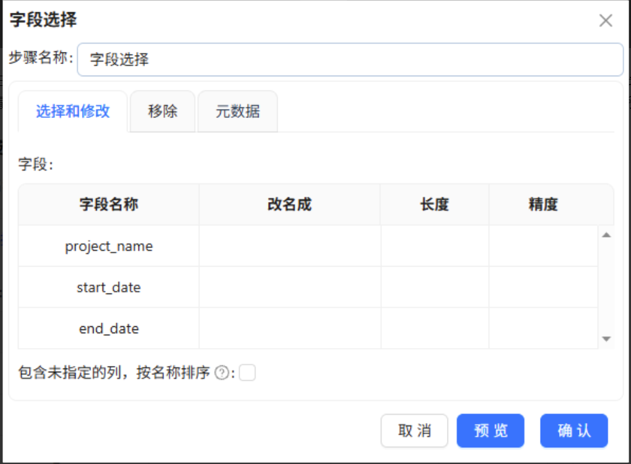Select the start_date field cell
The height and width of the screenshot is (464, 631).
pos(108,288)
